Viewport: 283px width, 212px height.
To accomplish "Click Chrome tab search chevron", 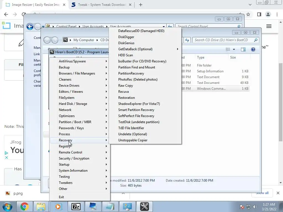I will pos(250,5).
